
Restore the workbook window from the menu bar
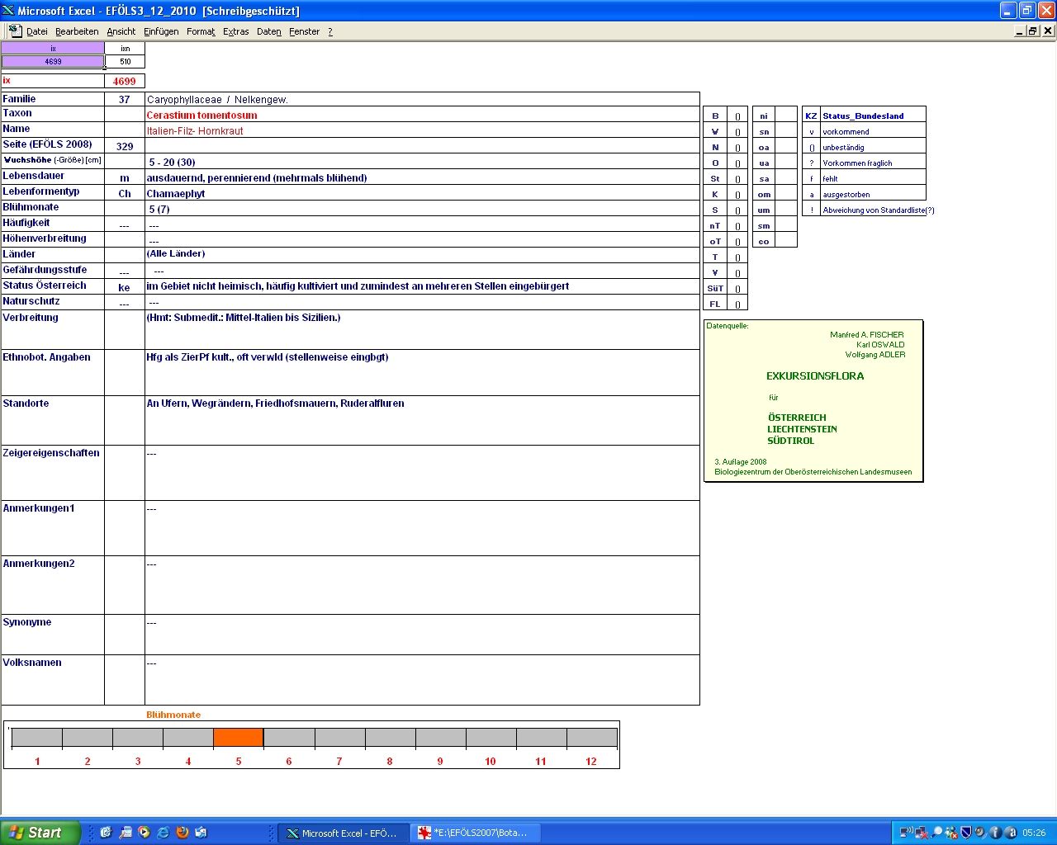point(1033,31)
